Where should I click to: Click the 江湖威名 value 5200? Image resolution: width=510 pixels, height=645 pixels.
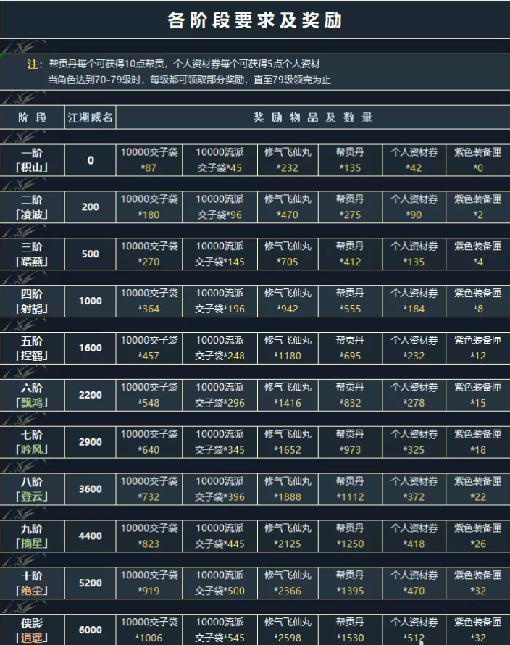click(90, 583)
